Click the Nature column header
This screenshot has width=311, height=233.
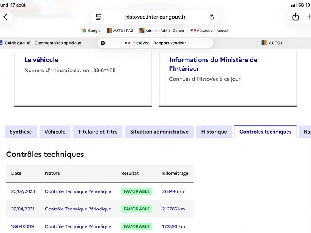click(52, 173)
